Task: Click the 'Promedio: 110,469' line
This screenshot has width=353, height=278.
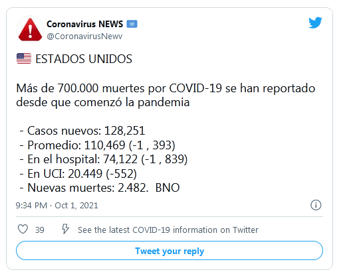Action: coord(97,145)
